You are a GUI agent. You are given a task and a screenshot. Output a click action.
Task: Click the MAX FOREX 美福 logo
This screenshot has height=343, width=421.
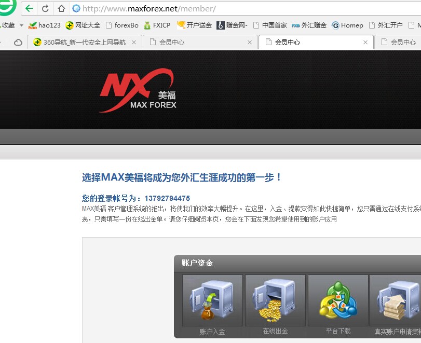click(x=138, y=90)
